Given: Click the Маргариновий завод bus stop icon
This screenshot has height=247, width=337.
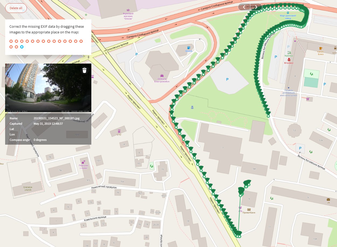Looking at the screenshot, I should click(288, 12).
